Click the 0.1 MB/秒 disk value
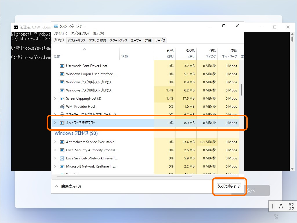Screen dimensions: 297x223 (x=208, y=142)
